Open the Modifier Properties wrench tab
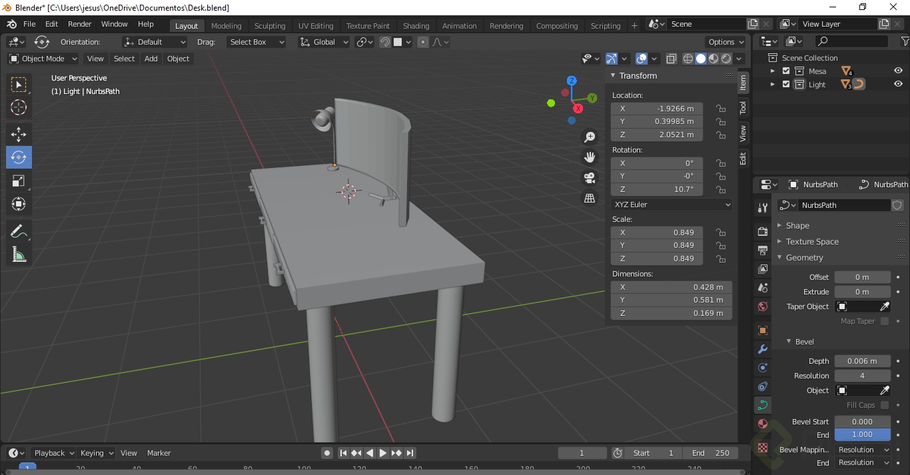The width and height of the screenshot is (910, 475). 761,349
